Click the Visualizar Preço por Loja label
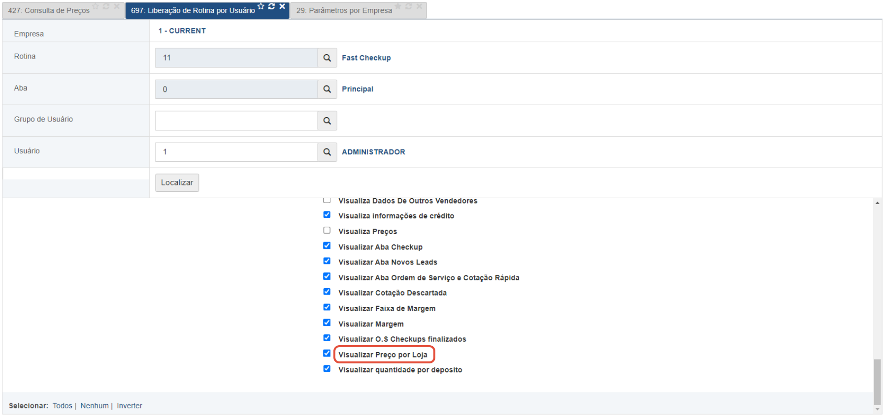Viewport: 885px width, 416px height. tap(383, 355)
